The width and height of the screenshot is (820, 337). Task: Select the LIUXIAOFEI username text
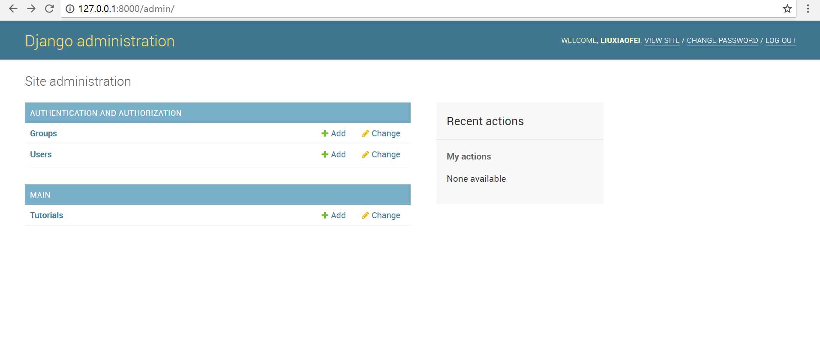620,40
